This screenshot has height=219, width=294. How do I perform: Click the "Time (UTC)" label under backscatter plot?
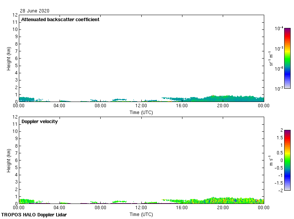141,112
